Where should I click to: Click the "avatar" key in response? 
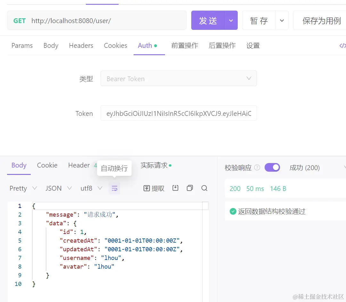click(x=73, y=266)
